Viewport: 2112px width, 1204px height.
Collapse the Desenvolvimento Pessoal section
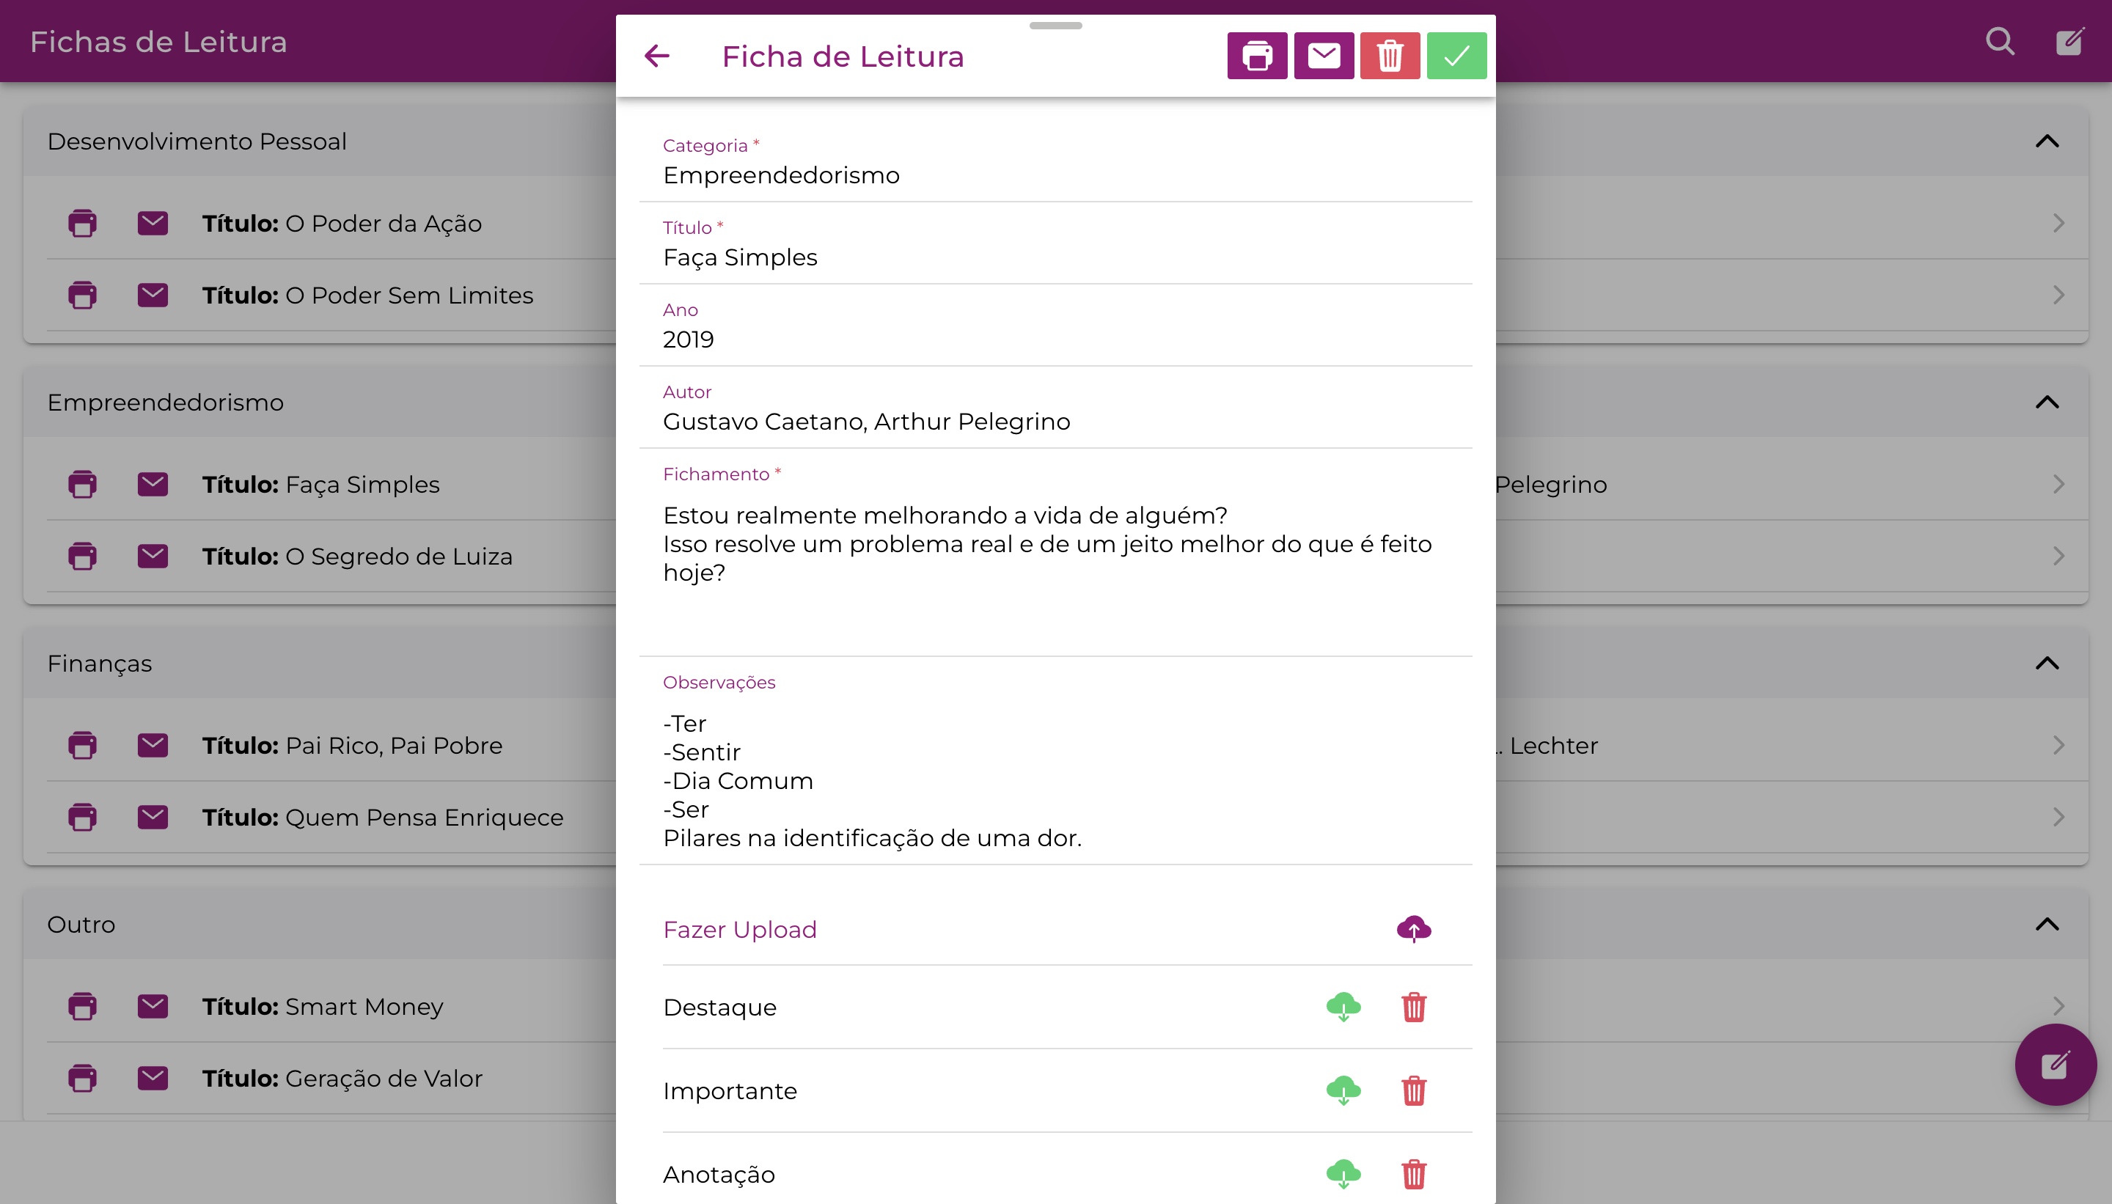point(2047,142)
